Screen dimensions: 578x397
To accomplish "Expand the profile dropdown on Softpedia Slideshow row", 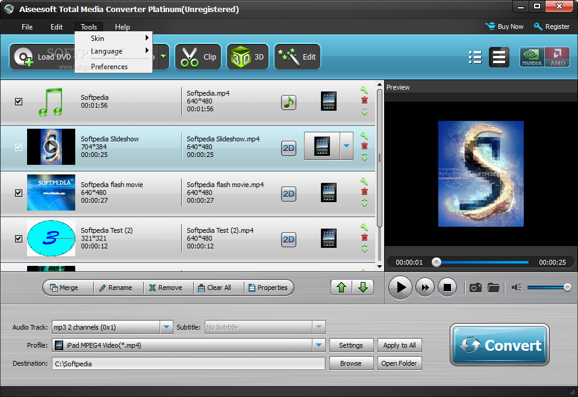I will click(347, 146).
